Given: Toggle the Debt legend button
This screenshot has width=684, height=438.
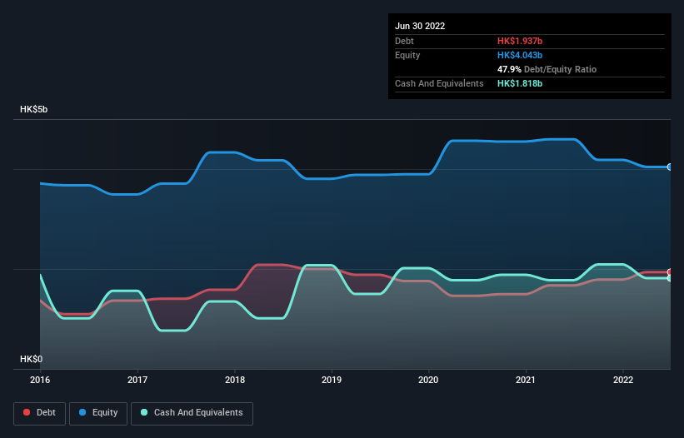Looking at the screenshot, I should click(40, 413).
